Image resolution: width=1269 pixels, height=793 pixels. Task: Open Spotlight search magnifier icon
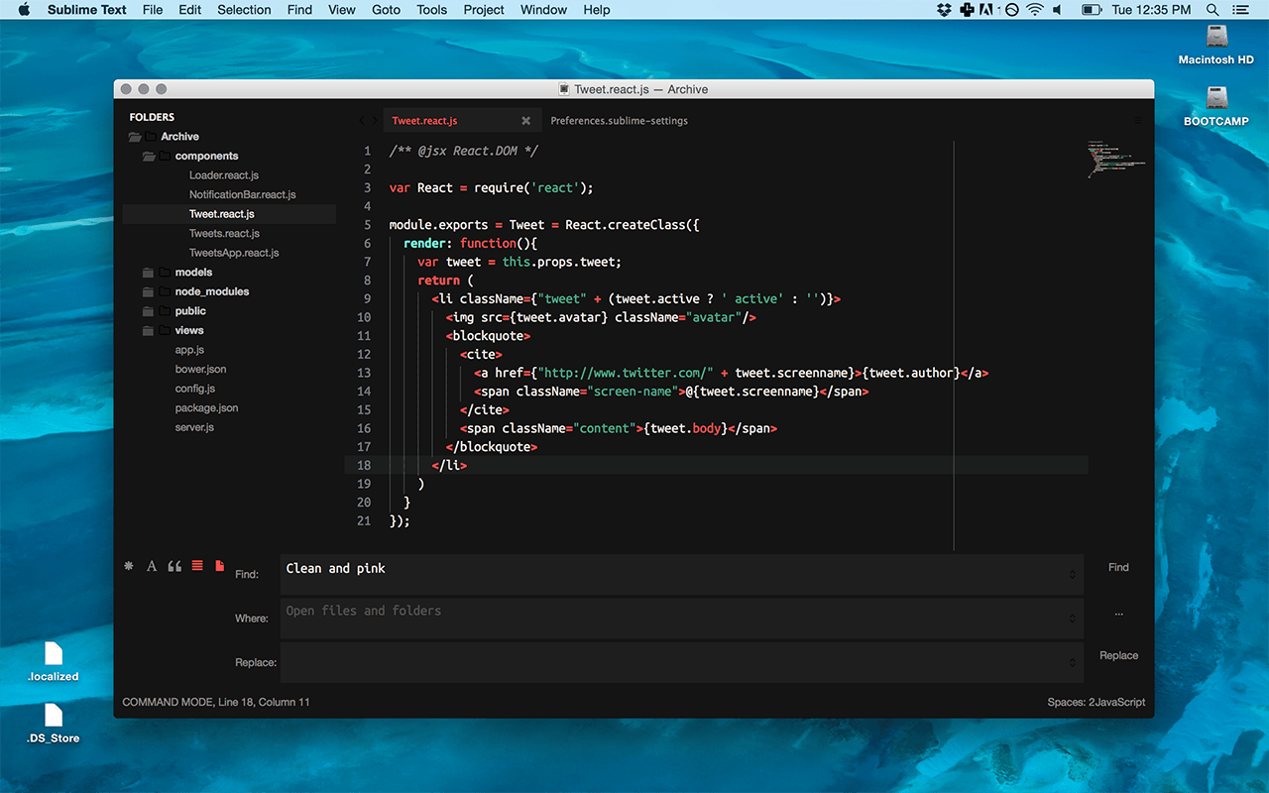(1212, 10)
